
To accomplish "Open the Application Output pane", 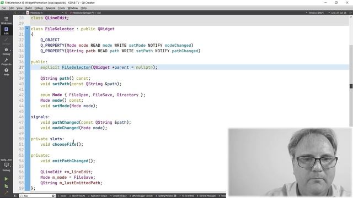I will point(98,196).
